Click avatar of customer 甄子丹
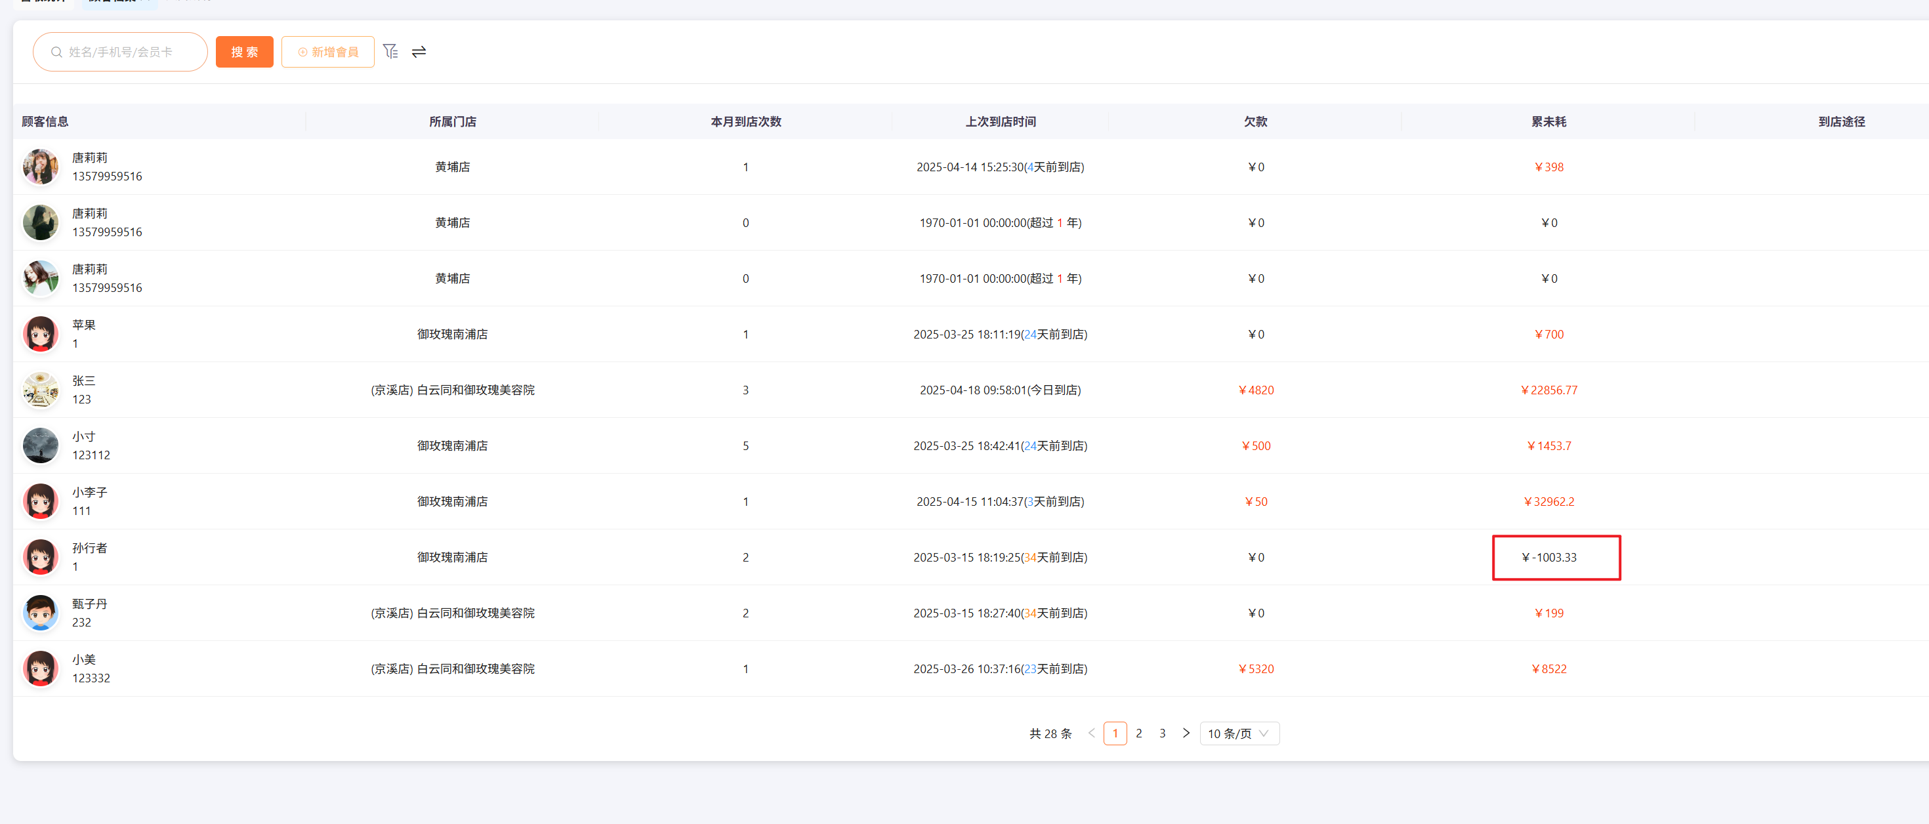 point(41,613)
